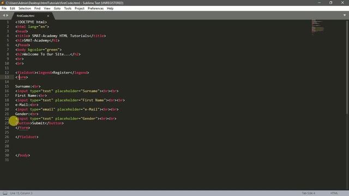Image resolution: width=349 pixels, height=196 pixels.
Task: Click the <h1>SMAT-Academy</h1> line
Action: click(38, 40)
